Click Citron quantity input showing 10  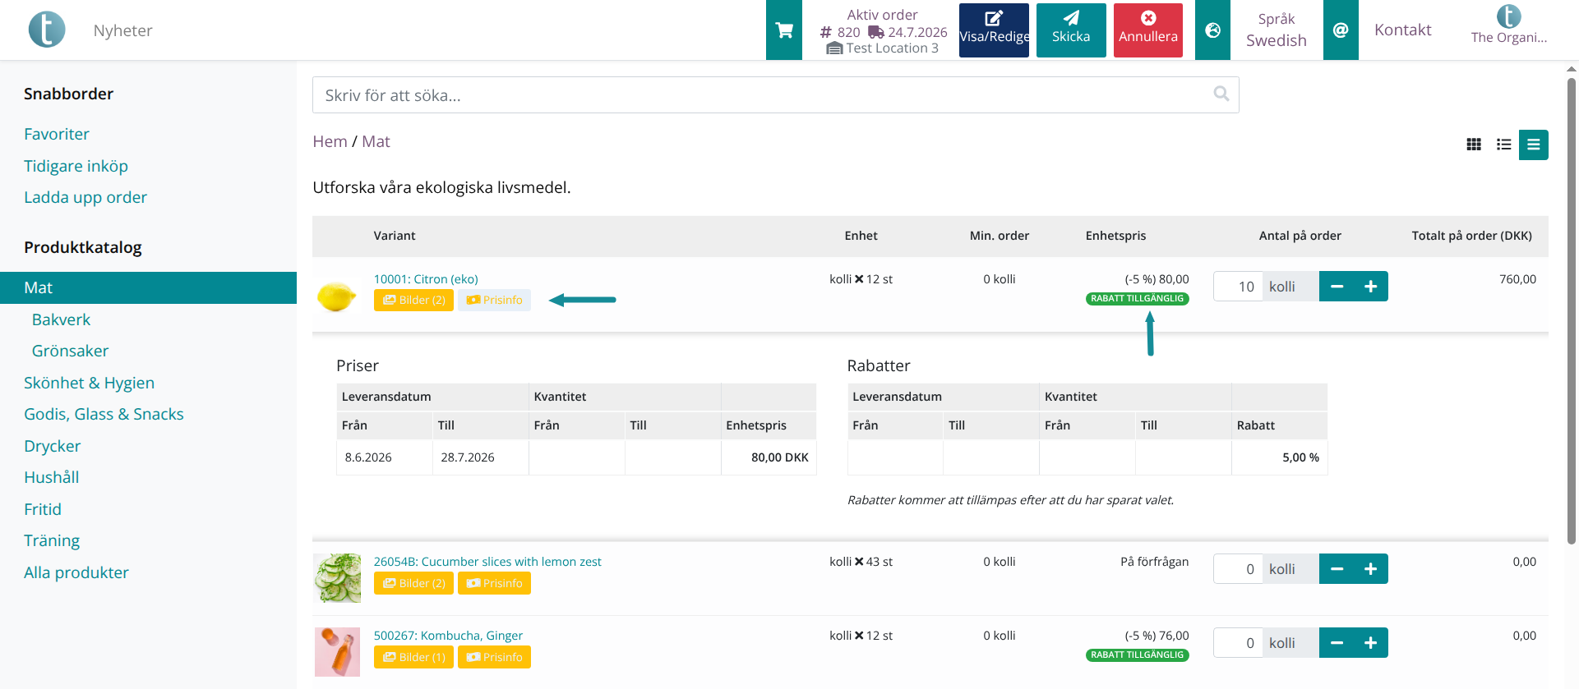1238,287
